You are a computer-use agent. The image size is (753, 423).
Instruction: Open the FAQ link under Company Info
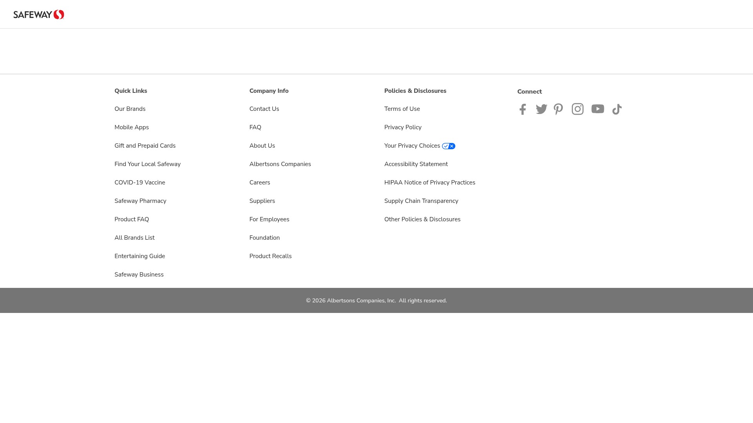point(255,127)
